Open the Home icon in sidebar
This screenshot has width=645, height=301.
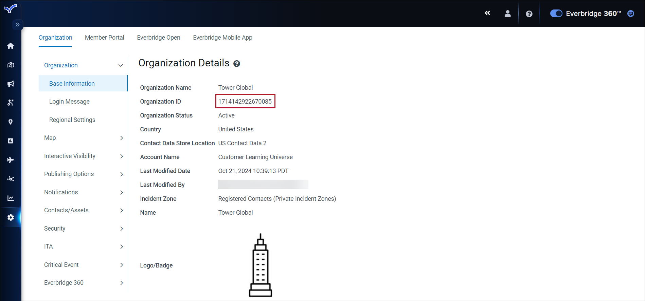coord(11,46)
